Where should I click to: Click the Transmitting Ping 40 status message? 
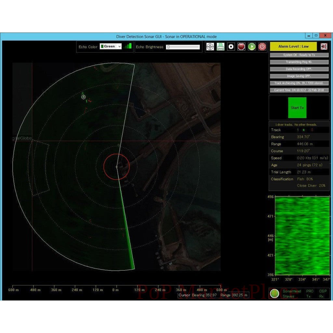299,62
